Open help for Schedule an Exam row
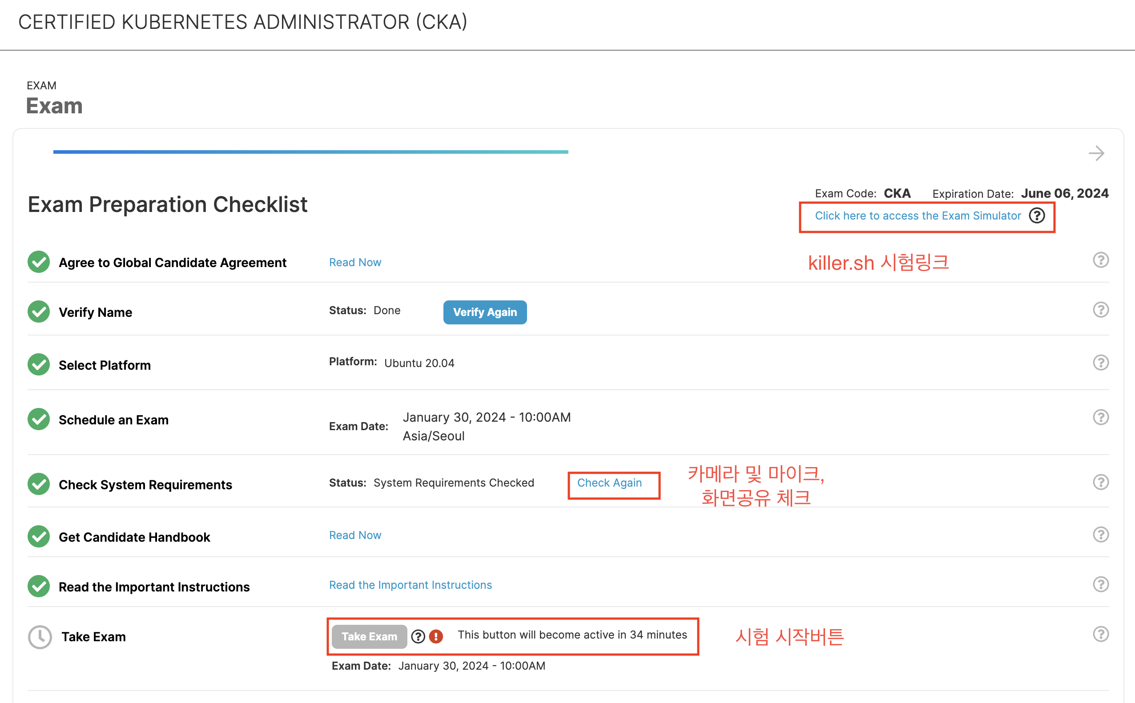The height and width of the screenshot is (703, 1135). pos(1101,418)
